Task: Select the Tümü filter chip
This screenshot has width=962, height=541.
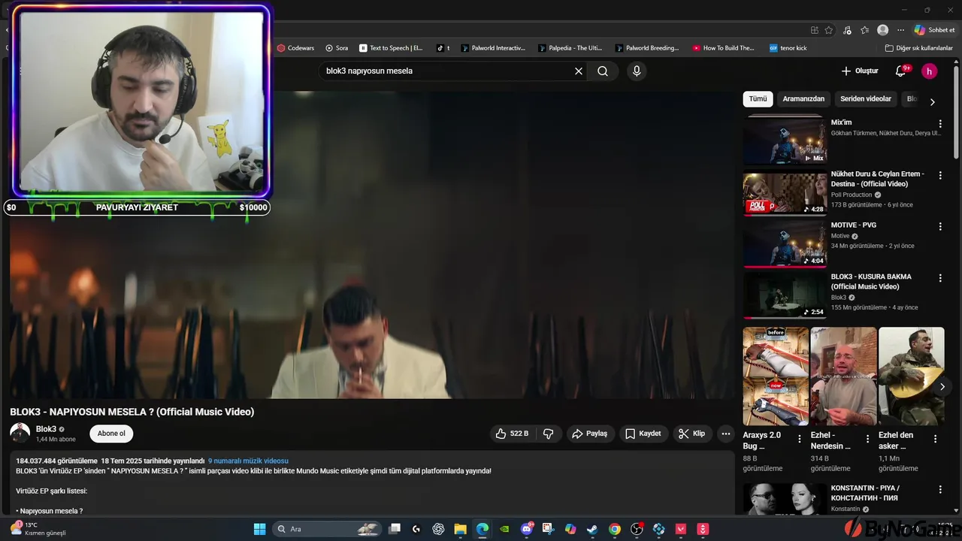Action: tap(758, 99)
